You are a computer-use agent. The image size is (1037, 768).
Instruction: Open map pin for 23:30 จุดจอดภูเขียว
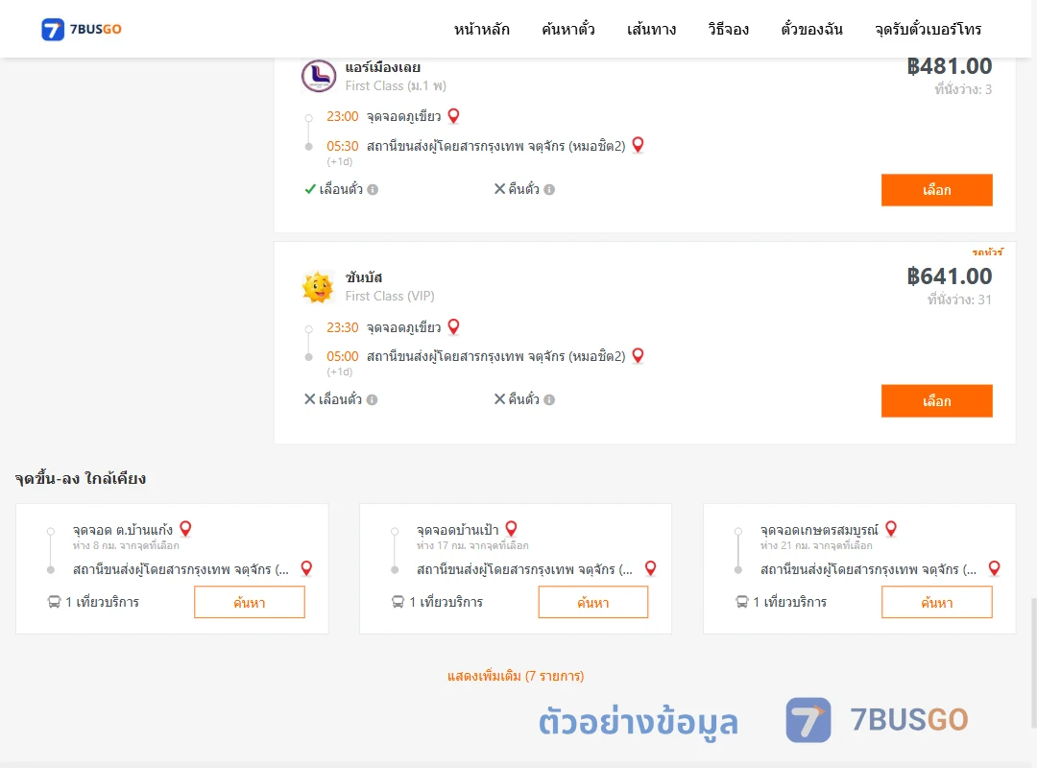coord(453,326)
